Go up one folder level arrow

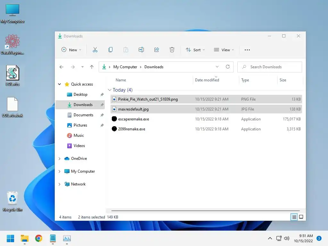[92, 67]
